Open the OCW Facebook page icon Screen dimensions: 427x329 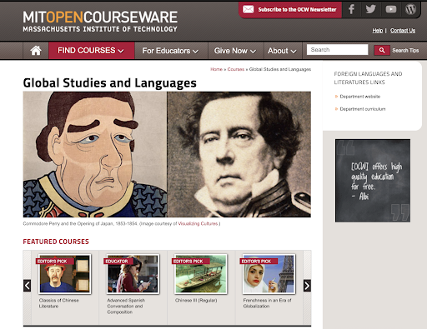coord(351,9)
